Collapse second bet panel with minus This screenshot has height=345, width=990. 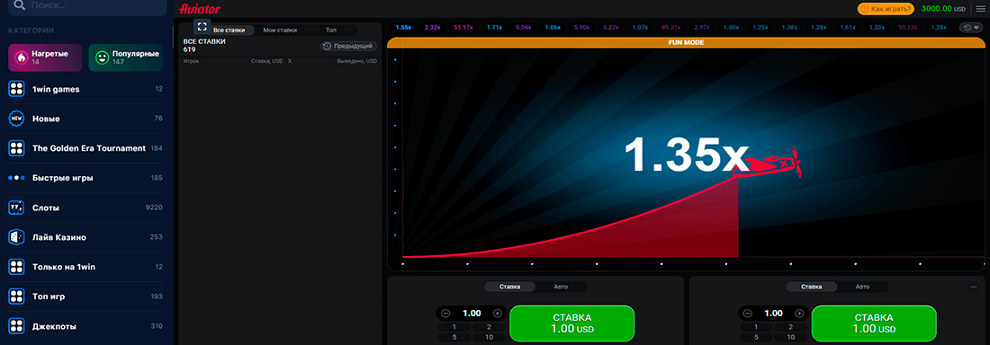coord(974,287)
